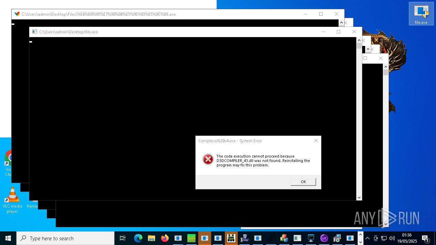Viewport: 436px width, 245px height.
Task: Open the Windows Start menu
Action: coord(8,238)
